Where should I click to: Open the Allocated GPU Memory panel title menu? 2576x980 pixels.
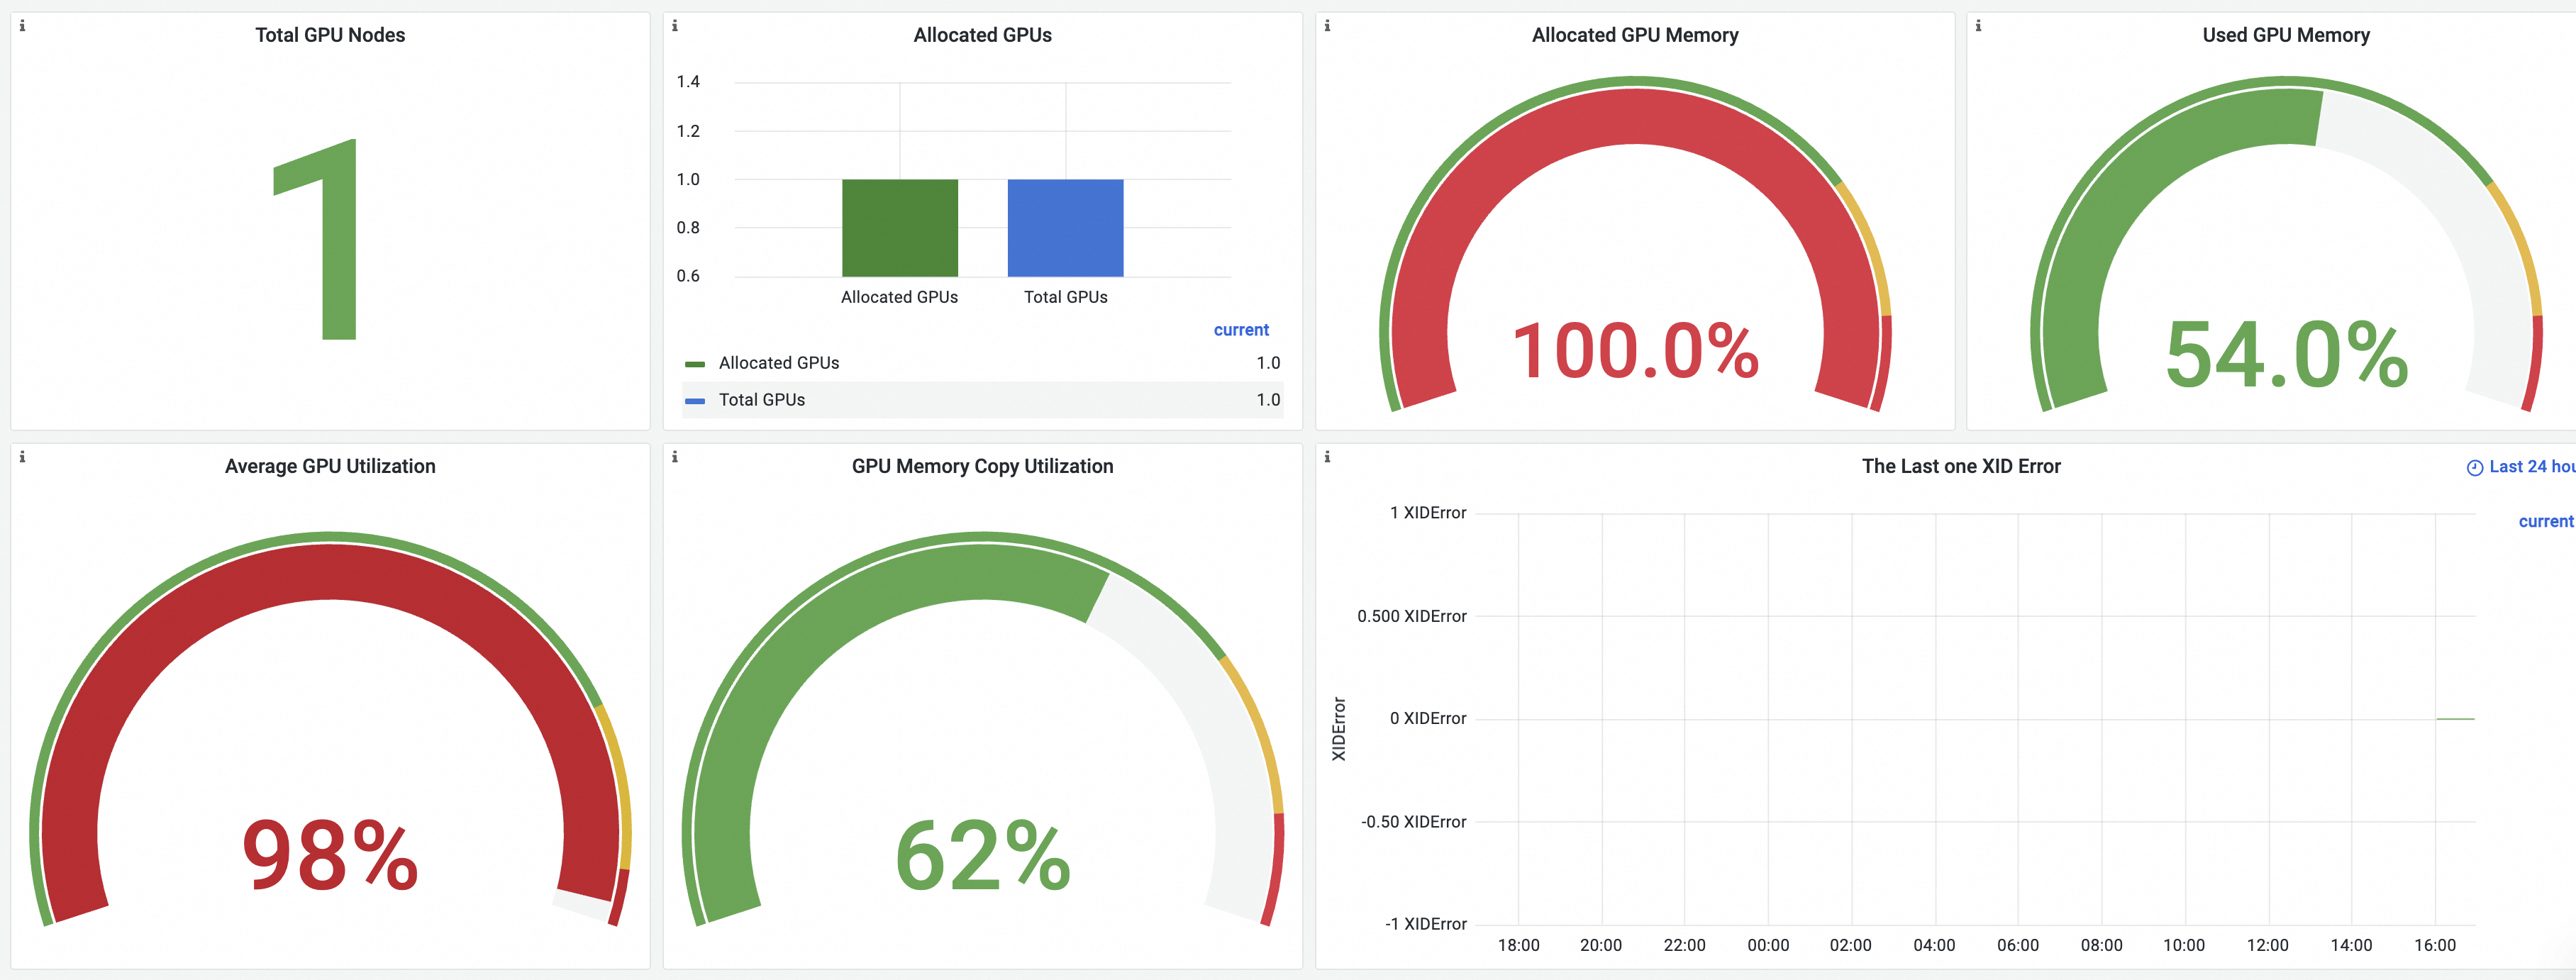click(1634, 35)
